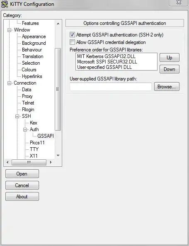Open X11 settings
189x246 pixels.
[34, 156]
